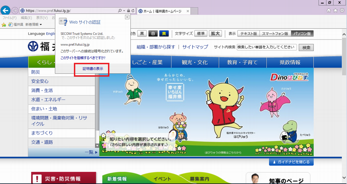Image resolution: width=347 pixels, height=184 pixels.
Task: Open the browser Home icon
Action: (x=329, y=10)
